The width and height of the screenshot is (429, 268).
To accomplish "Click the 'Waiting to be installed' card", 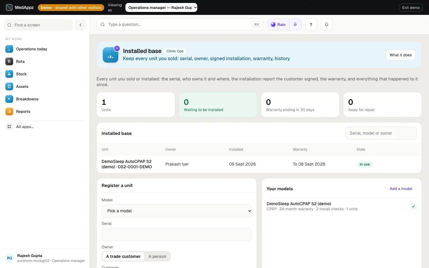I will [x=218, y=105].
